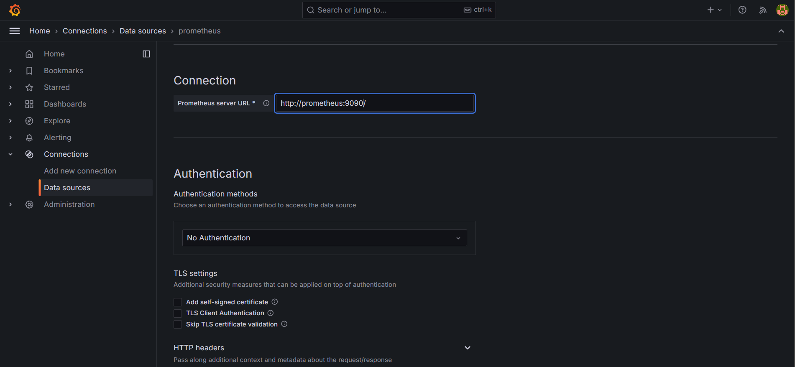Click the Home house icon in sidebar
Screen dimensions: 795x367
point(29,54)
